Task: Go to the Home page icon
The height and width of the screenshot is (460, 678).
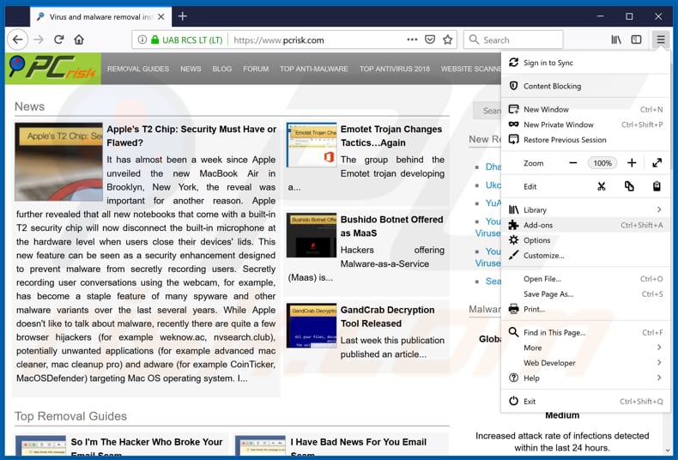Action: 79,39
